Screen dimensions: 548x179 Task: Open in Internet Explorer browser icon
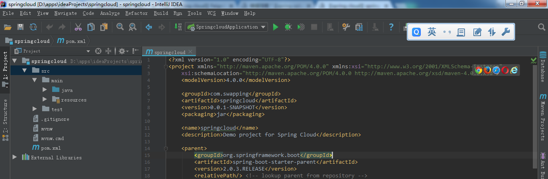click(x=514, y=70)
